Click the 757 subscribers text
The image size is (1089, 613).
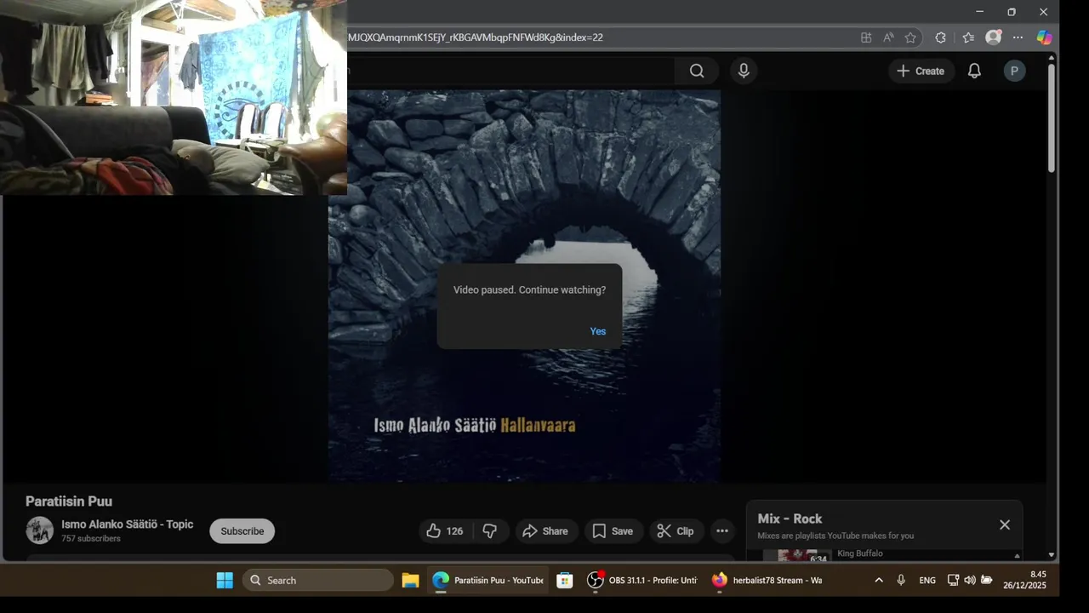click(x=91, y=539)
